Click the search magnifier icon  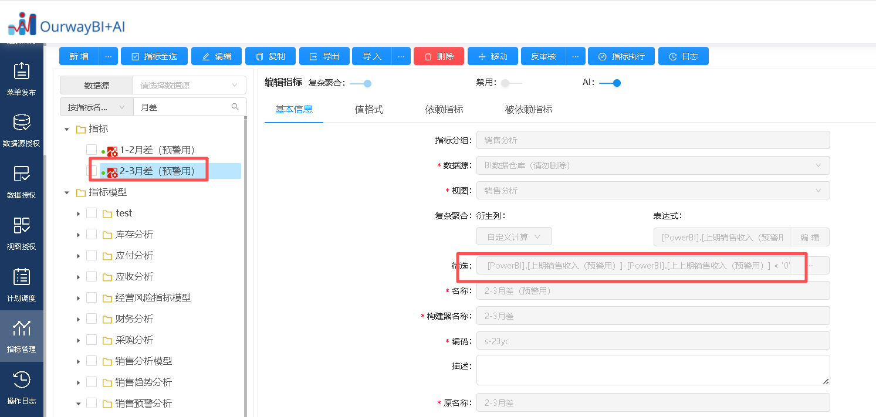(x=235, y=107)
